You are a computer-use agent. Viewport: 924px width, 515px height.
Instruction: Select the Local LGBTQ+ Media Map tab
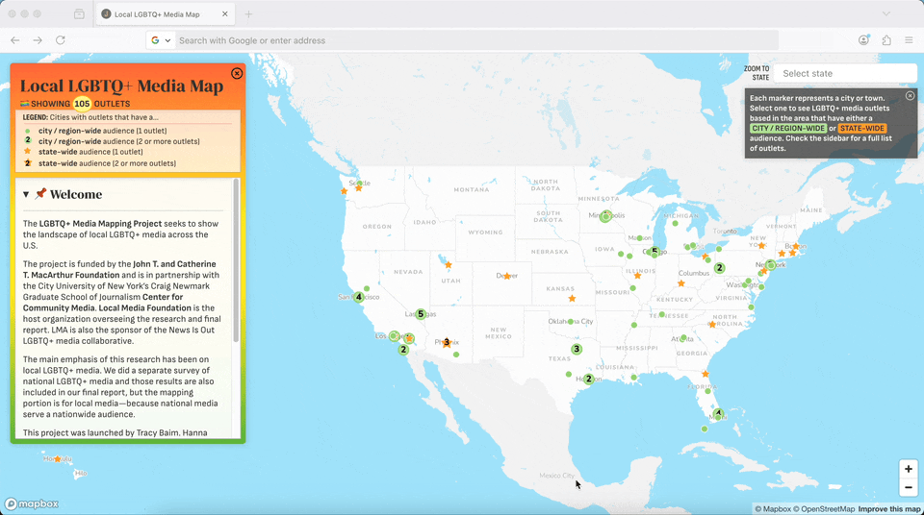(165, 14)
